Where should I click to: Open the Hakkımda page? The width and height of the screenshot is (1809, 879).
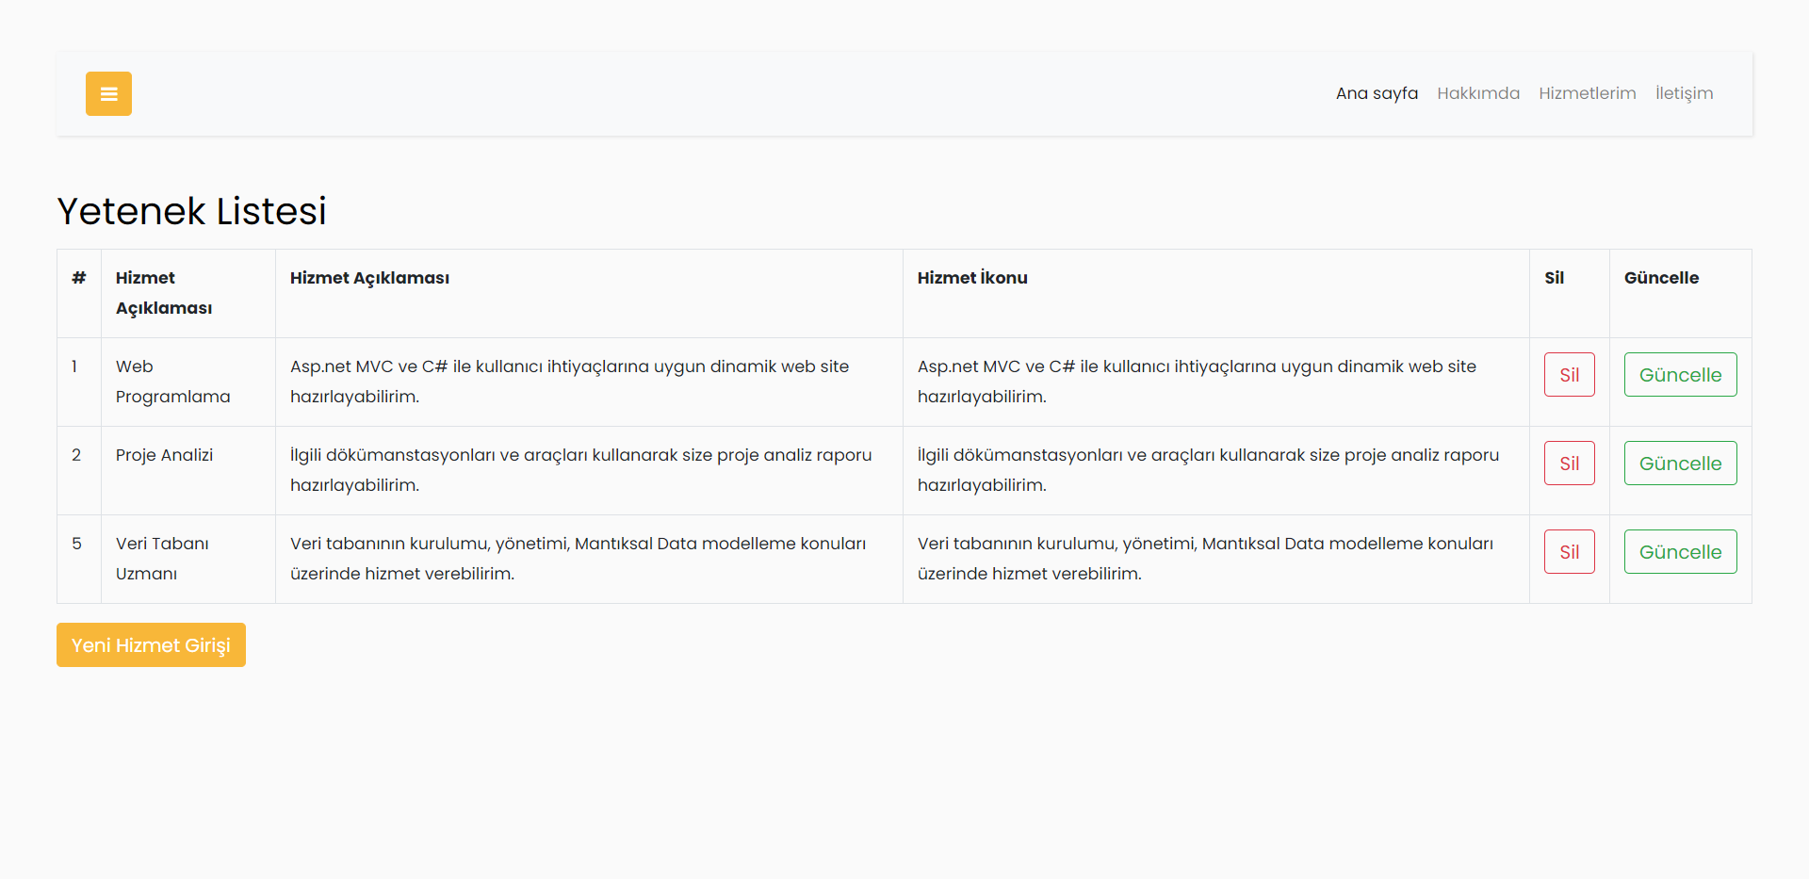coord(1478,93)
